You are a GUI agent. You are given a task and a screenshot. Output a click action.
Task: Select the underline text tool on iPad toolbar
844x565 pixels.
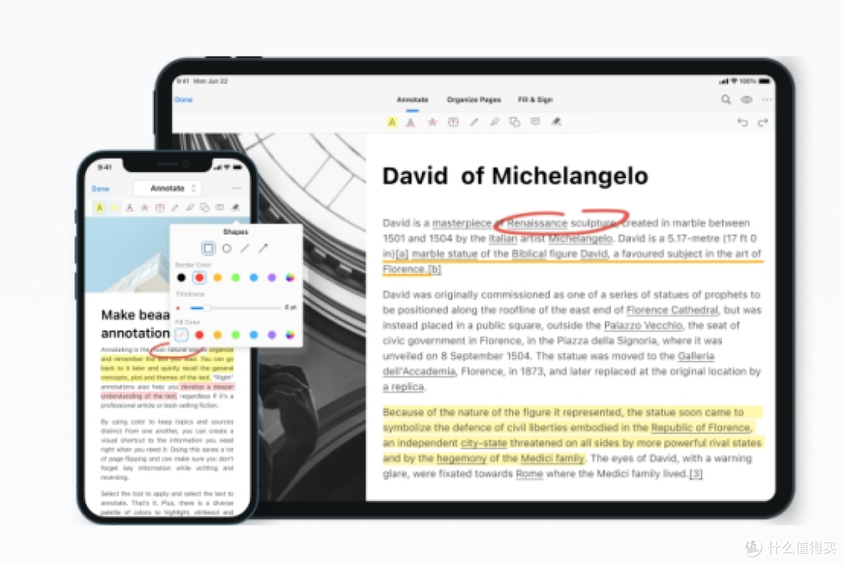click(x=411, y=122)
